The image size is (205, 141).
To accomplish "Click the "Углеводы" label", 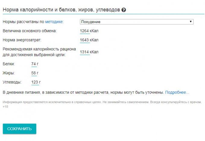I will (12, 82).
